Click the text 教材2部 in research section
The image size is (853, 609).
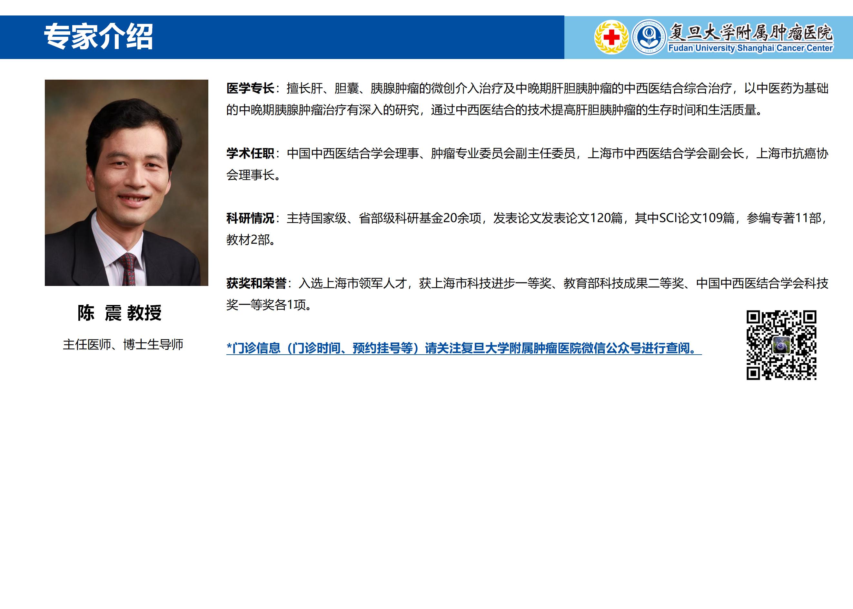248,240
